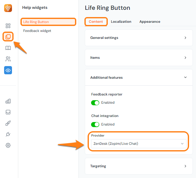Open the dashboard grid icon

[8, 26]
